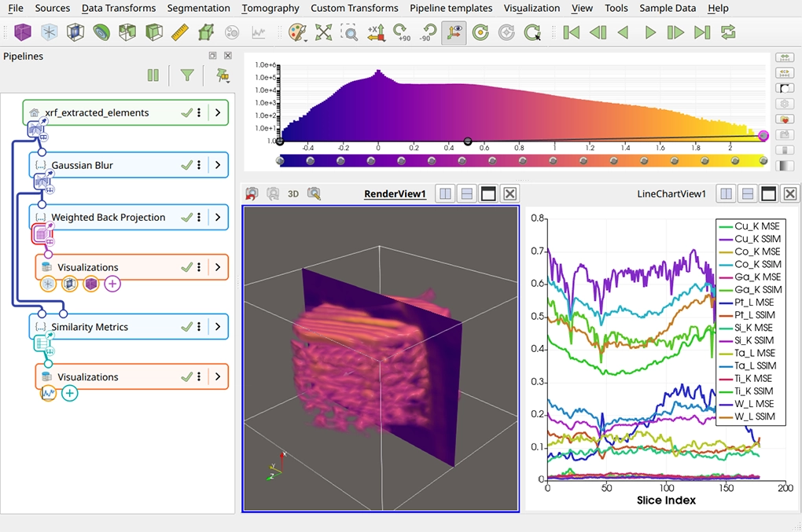The width and height of the screenshot is (802, 532).
Task: Split LineChartView1 vertically
Action: pyautogui.click(x=747, y=193)
